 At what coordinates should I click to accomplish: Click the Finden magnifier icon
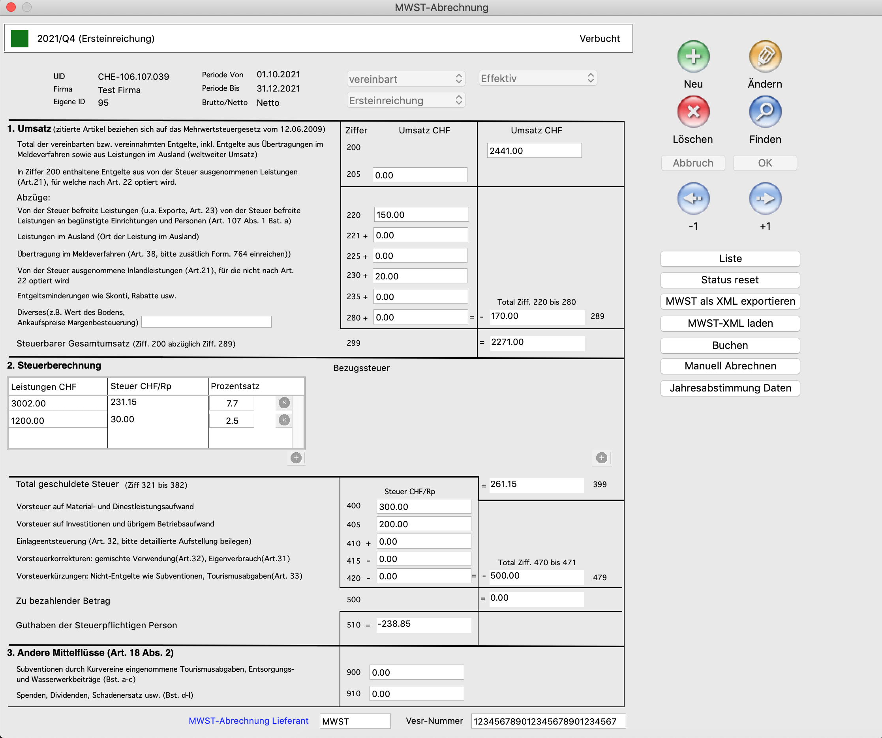765,112
